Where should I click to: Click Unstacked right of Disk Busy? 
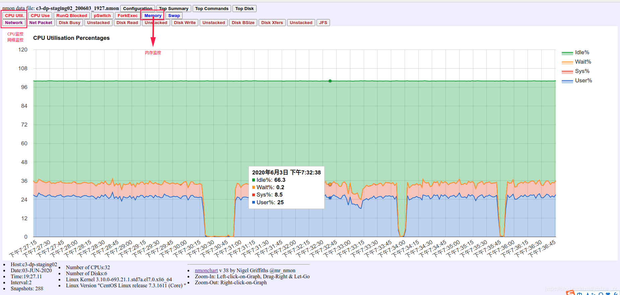point(98,23)
